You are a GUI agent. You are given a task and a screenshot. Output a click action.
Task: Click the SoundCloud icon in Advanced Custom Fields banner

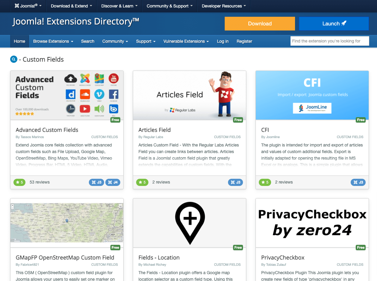click(x=85, y=94)
